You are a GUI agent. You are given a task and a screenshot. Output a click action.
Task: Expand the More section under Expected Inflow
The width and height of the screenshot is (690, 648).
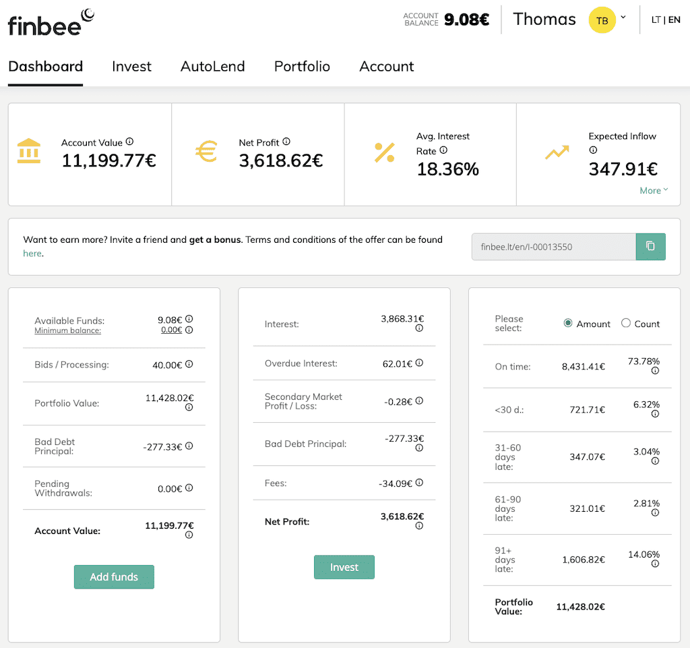click(653, 190)
